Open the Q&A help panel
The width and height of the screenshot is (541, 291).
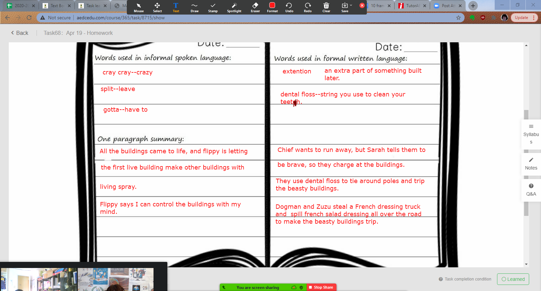531,190
